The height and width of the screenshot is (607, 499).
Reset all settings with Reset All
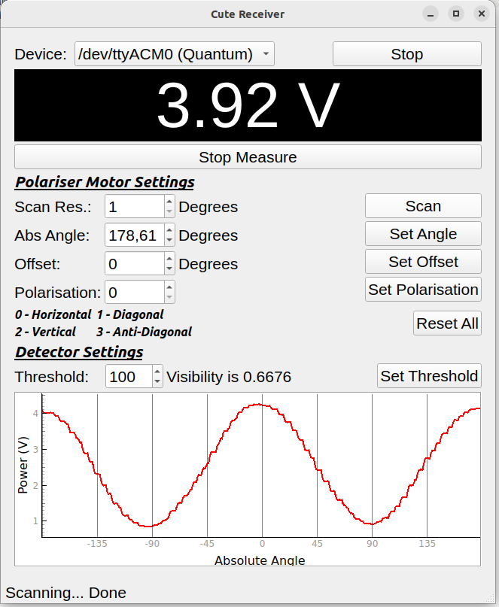click(447, 323)
